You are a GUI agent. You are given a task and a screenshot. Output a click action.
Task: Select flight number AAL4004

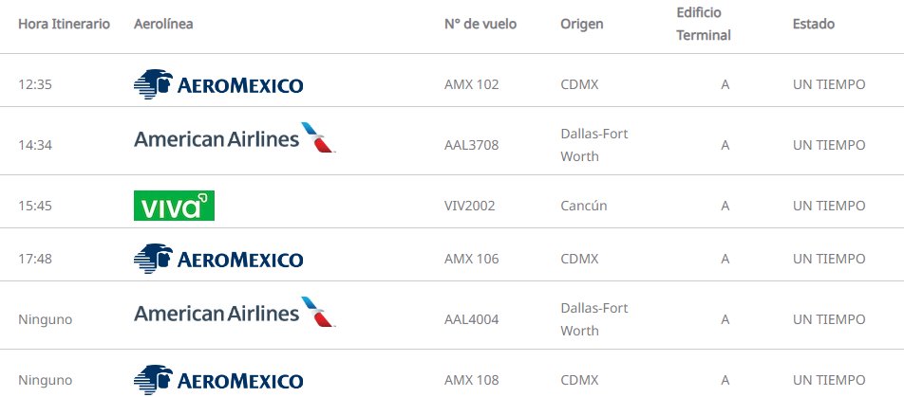(471, 319)
